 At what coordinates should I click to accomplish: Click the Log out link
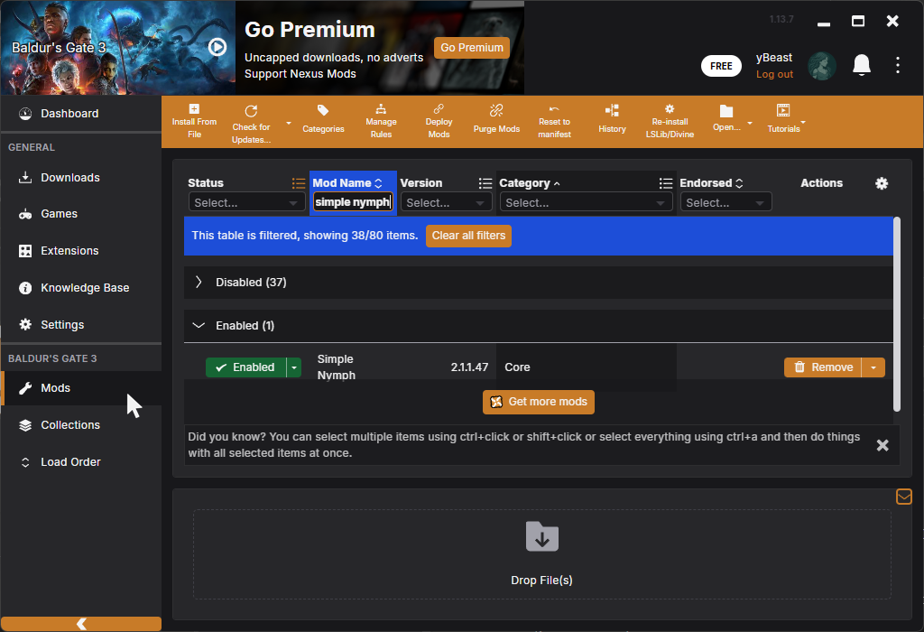point(774,74)
